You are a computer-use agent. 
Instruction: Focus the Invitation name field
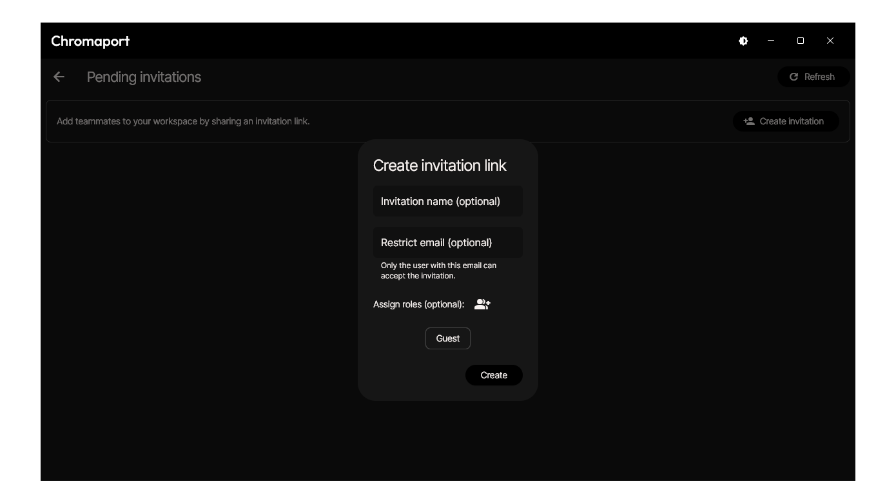[447, 202]
